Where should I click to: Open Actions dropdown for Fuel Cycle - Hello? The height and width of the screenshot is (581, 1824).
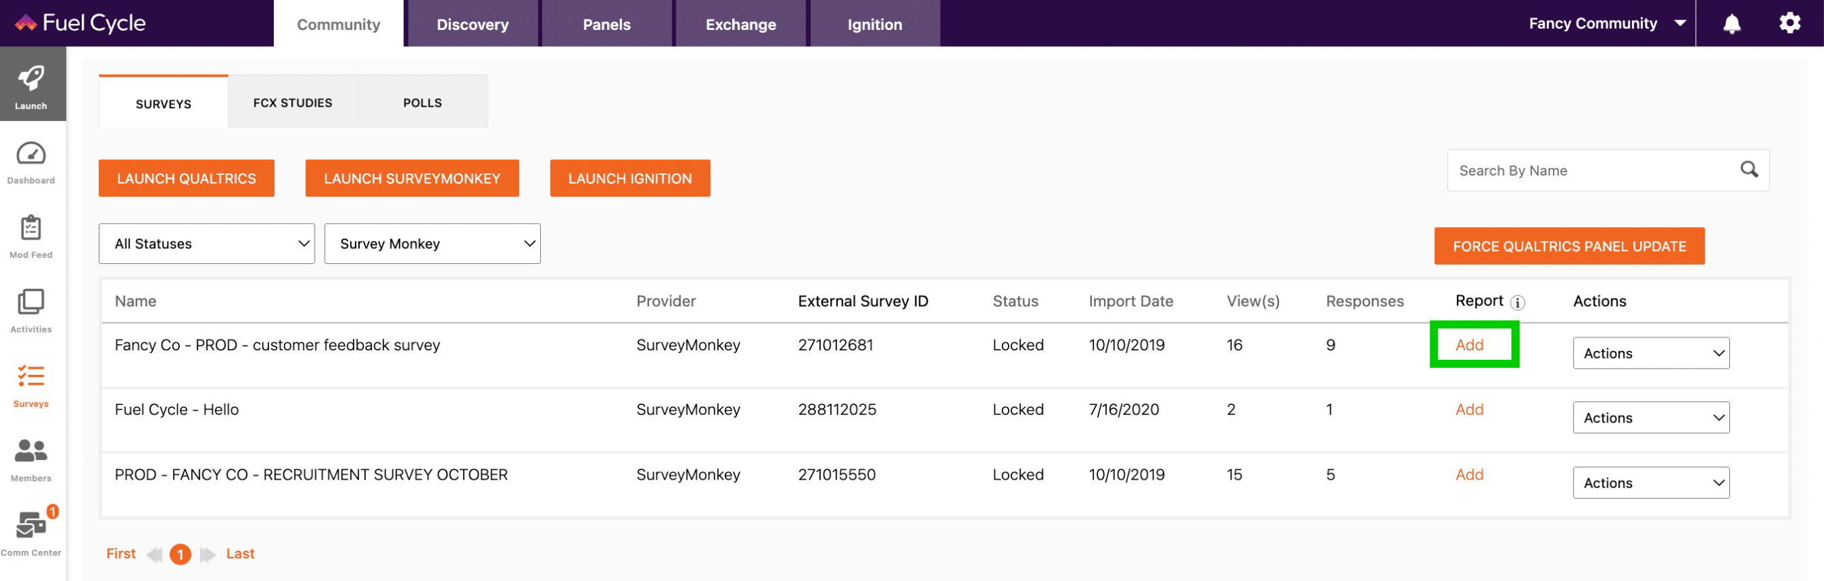click(1650, 418)
